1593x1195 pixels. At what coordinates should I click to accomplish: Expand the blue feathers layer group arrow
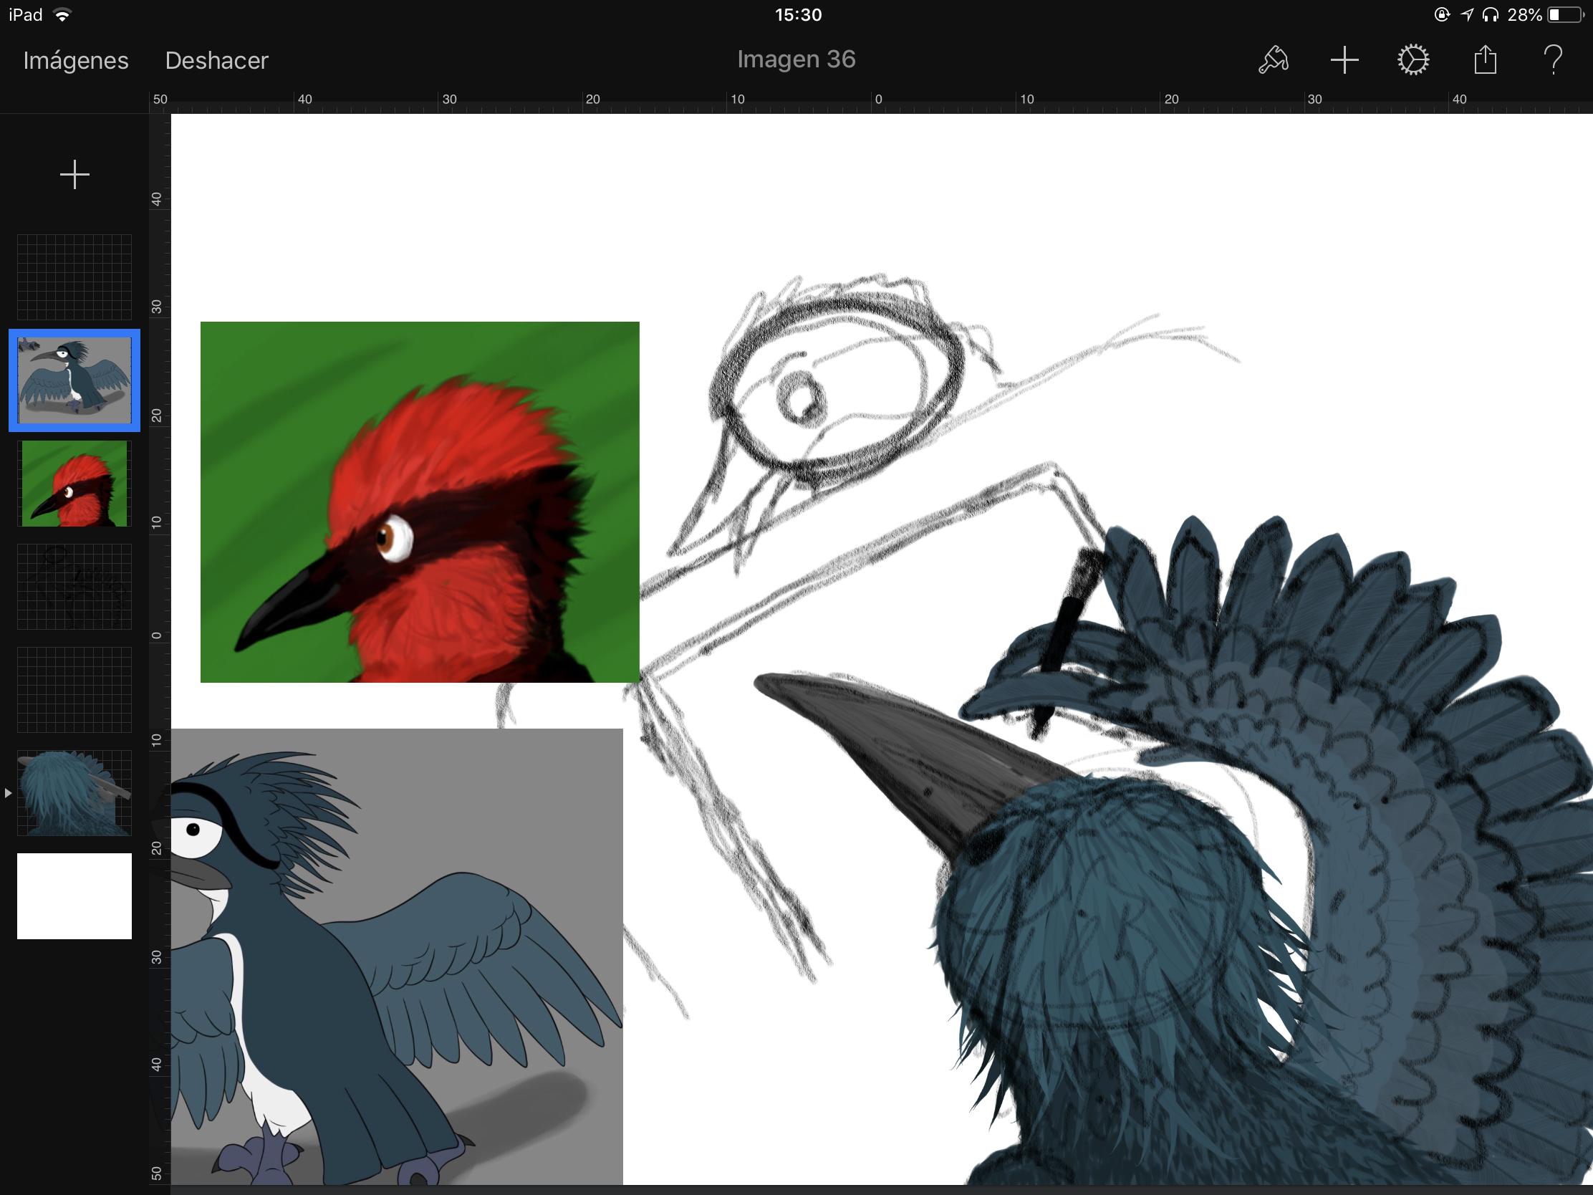(x=8, y=793)
